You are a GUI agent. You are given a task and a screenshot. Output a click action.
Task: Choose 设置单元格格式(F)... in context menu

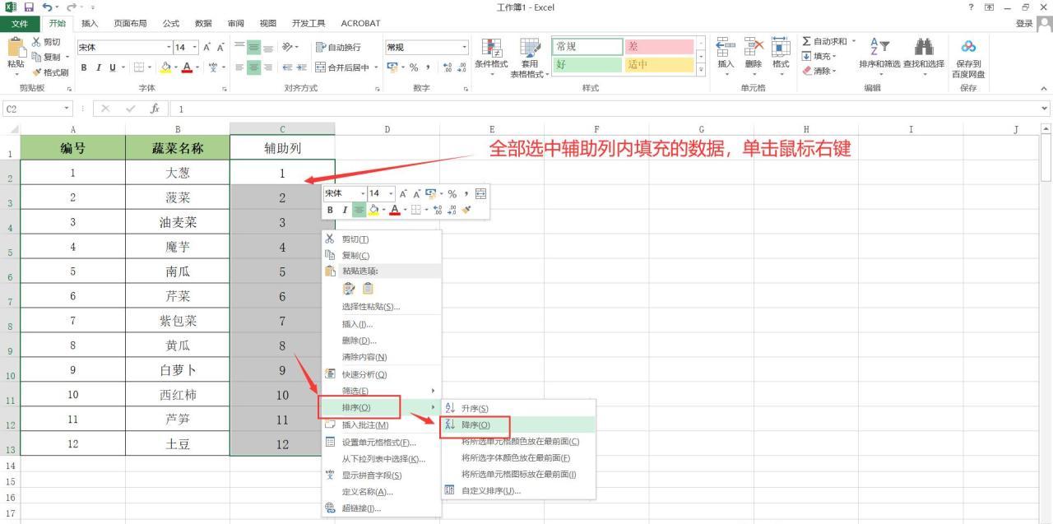coord(381,443)
